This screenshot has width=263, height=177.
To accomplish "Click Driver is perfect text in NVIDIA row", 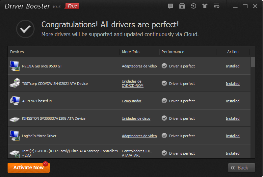I will click(x=182, y=66).
